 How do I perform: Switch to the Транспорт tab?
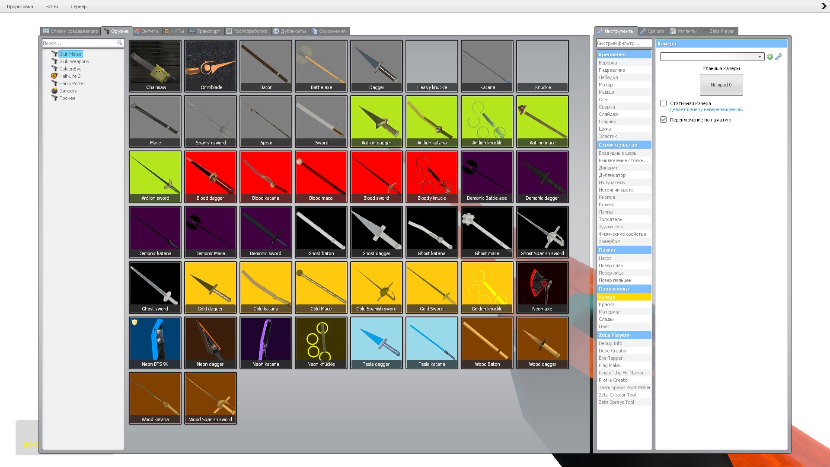(205, 31)
